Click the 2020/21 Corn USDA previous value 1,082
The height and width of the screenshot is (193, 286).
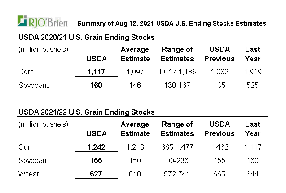[x=219, y=72]
